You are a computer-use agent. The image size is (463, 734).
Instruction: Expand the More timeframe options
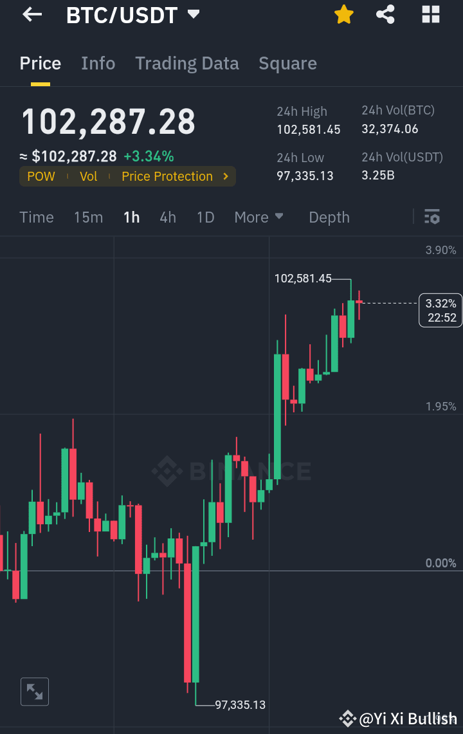[x=259, y=217]
